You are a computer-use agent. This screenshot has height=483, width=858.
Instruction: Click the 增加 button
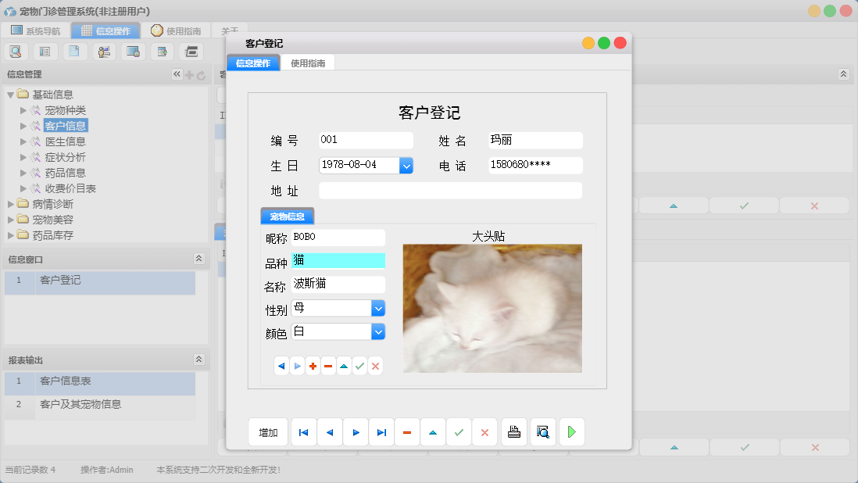click(x=268, y=431)
